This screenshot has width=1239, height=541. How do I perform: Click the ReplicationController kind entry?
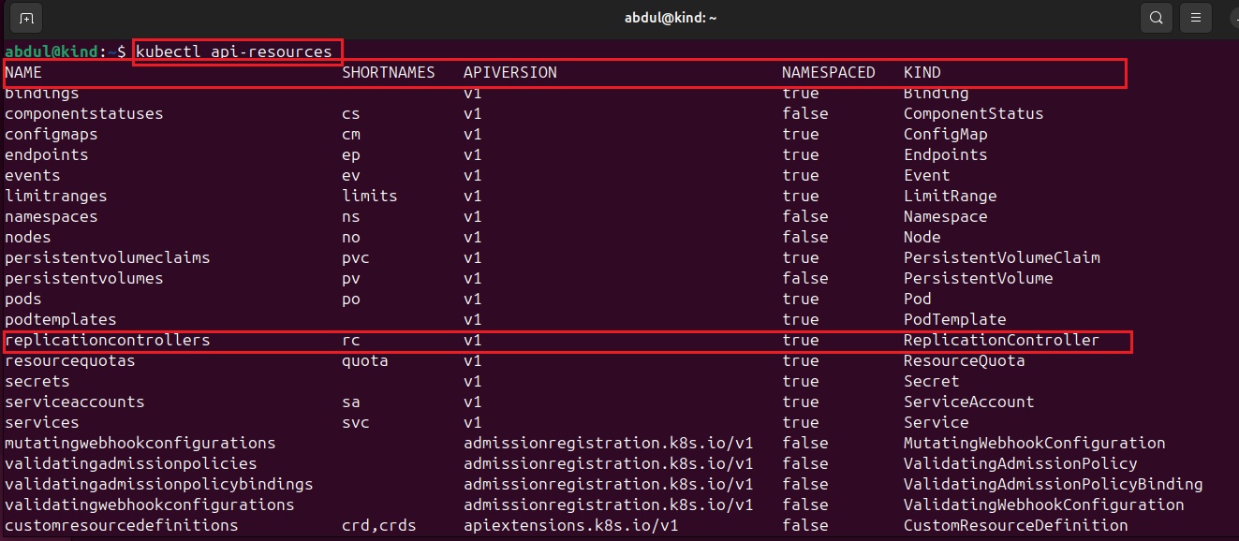[1001, 340]
